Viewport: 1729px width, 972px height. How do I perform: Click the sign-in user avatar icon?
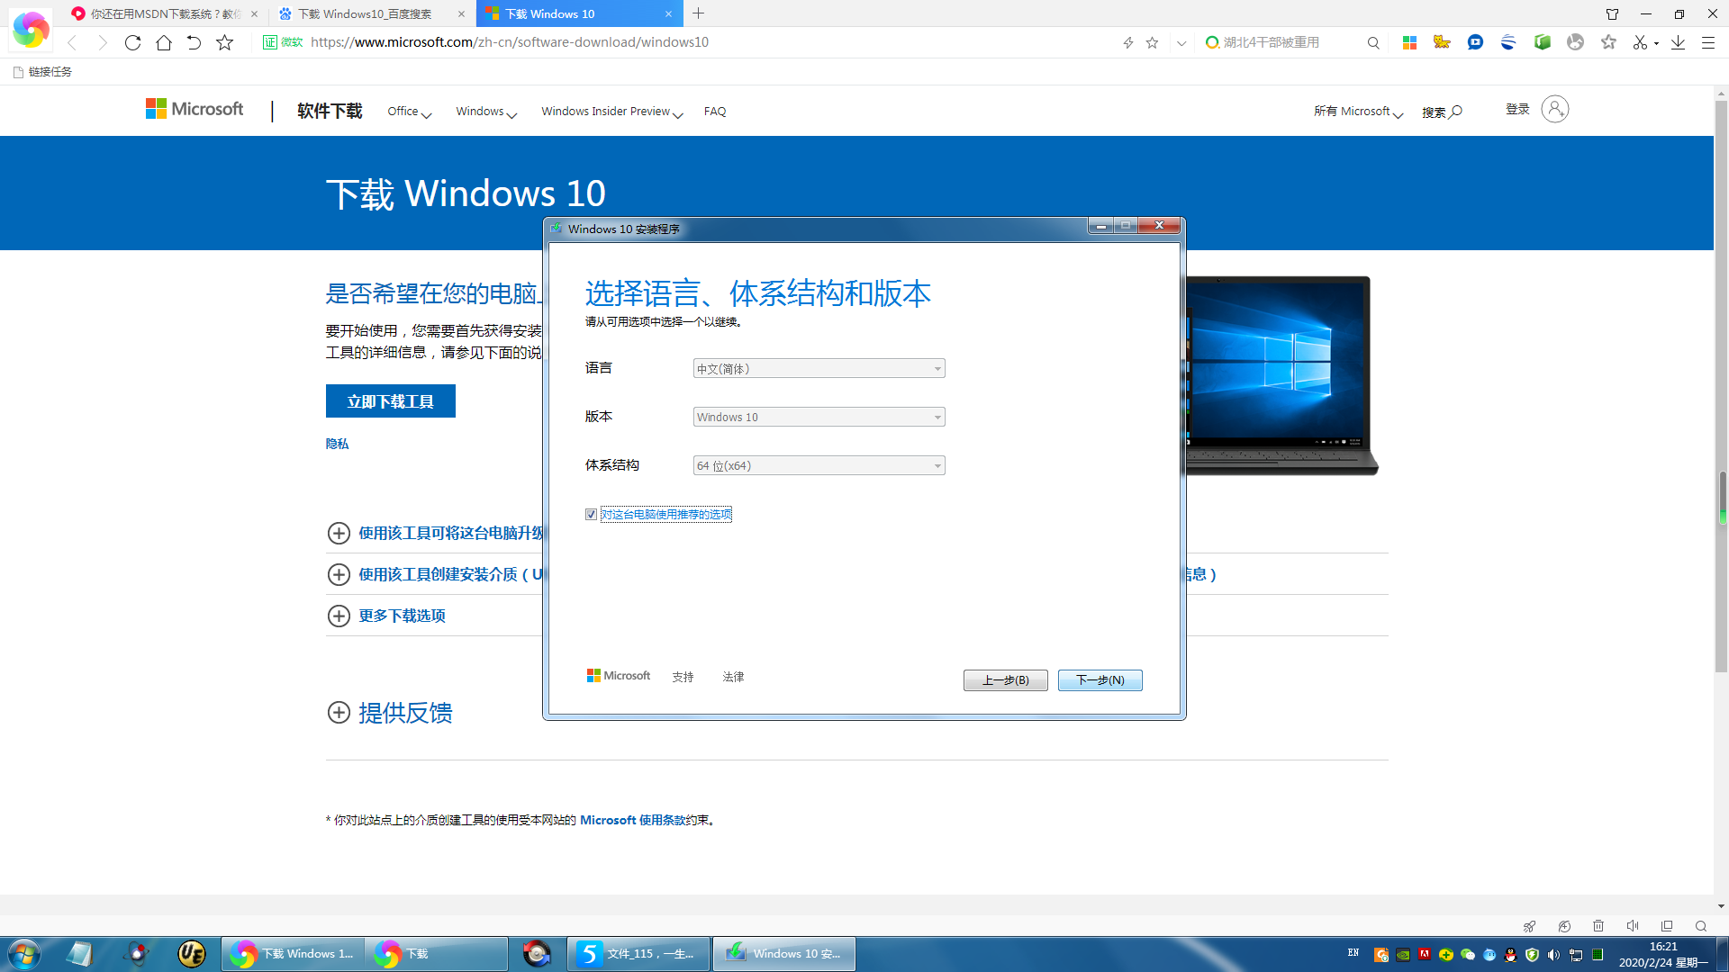(x=1554, y=109)
